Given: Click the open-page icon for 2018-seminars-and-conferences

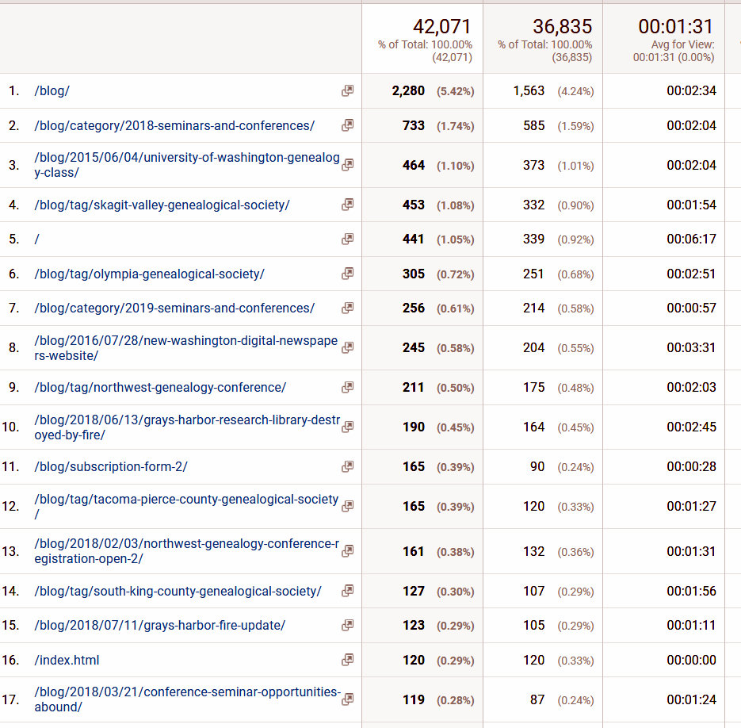Looking at the screenshot, I should click(347, 125).
